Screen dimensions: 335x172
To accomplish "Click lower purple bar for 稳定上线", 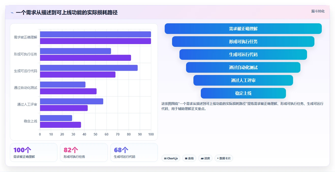I will [60, 125].
